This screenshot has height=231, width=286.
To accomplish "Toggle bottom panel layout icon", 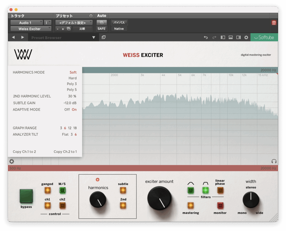I will pos(230,37).
